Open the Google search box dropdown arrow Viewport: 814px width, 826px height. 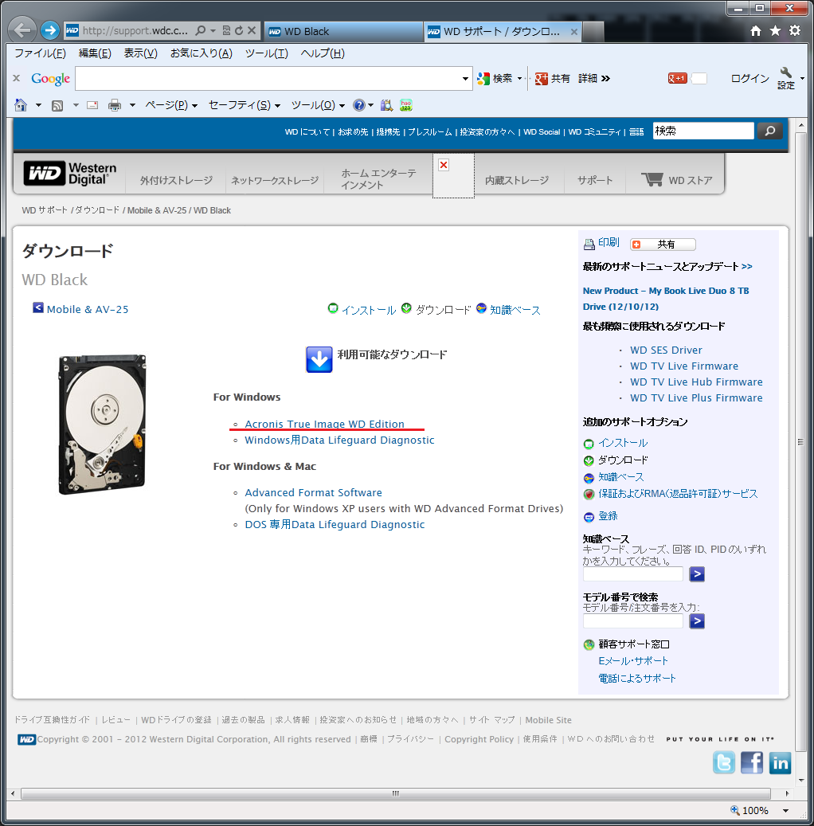(465, 79)
